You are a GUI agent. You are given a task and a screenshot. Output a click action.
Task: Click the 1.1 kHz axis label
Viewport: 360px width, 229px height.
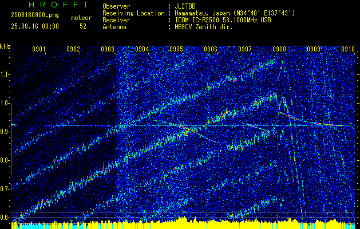[x=5, y=74]
